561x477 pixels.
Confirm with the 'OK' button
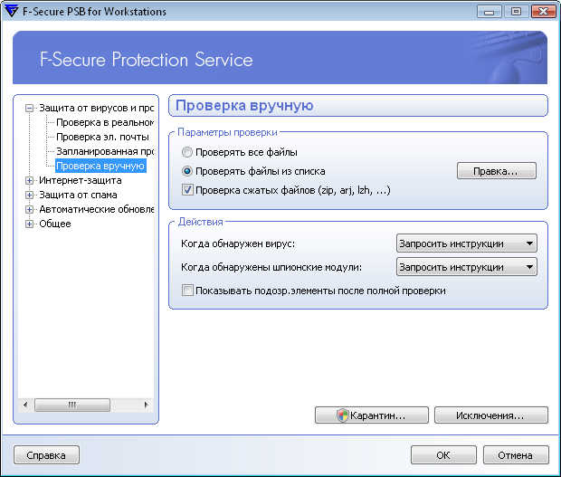pos(443,454)
